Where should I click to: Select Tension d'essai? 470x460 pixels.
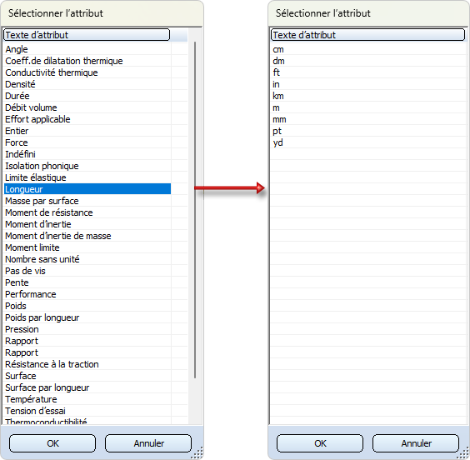[x=87, y=411]
